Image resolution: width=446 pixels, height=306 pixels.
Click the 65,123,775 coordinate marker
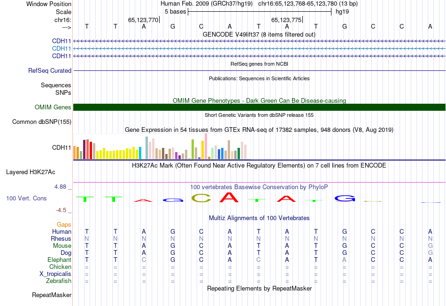(x=287, y=20)
